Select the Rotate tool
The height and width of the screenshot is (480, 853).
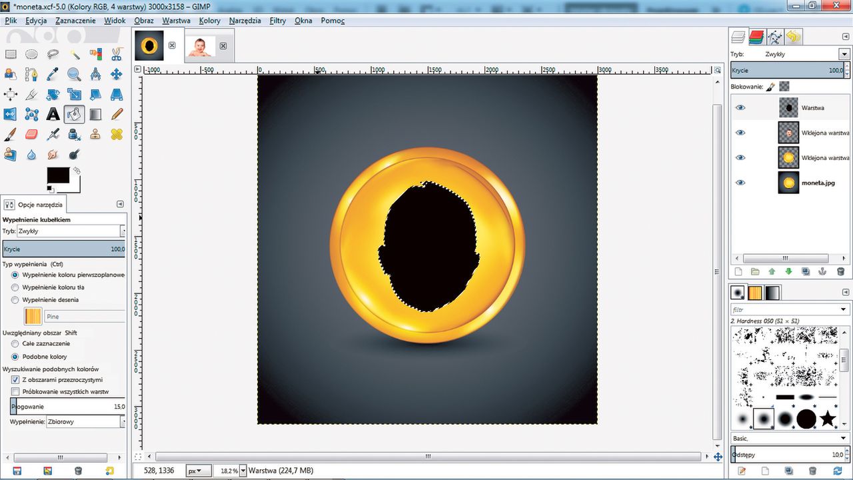(x=53, y=94)
